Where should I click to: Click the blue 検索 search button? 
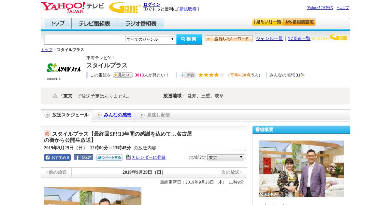point(189,39)
